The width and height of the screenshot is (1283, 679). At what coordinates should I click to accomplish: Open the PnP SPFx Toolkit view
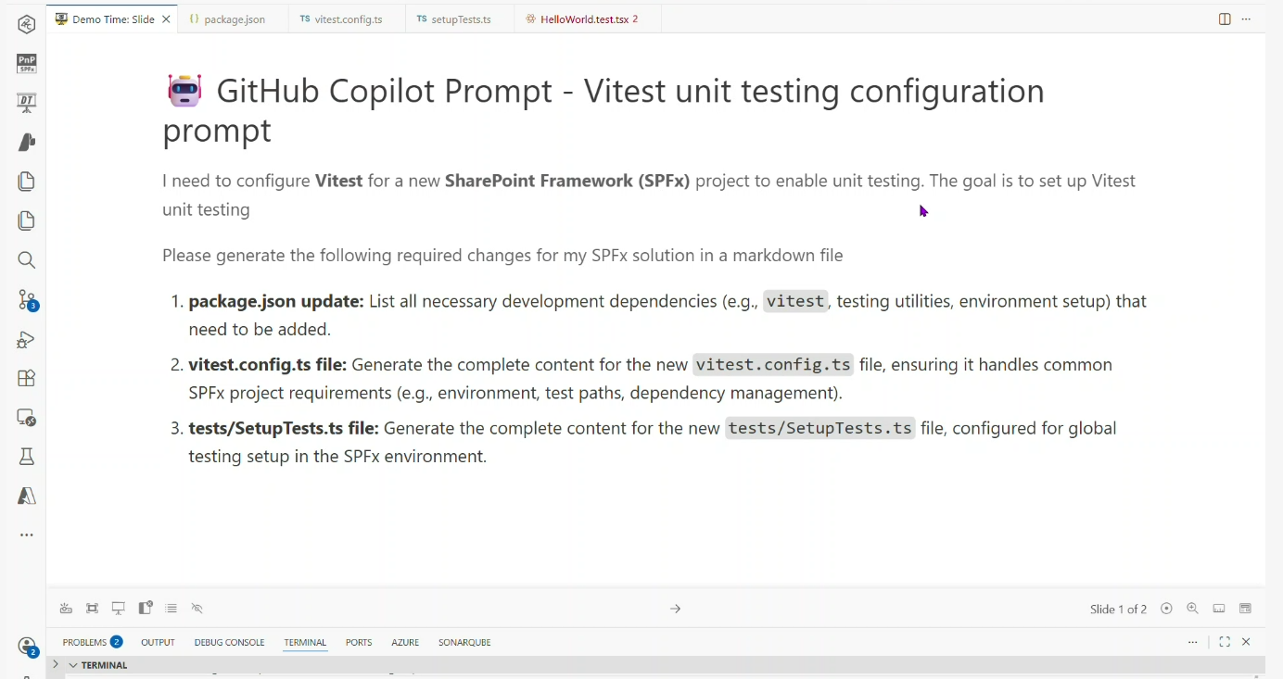[27, 63]
